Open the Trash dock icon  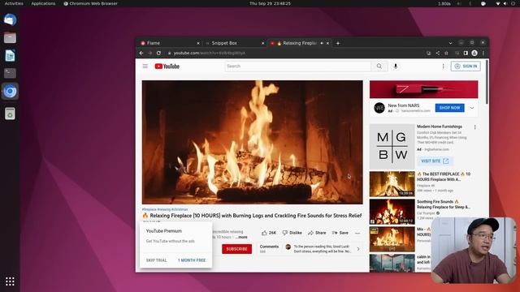click(10, 114)
